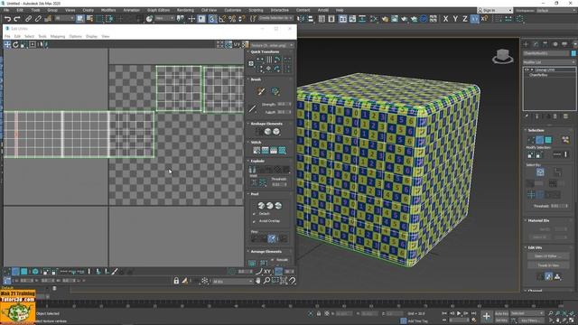This screenshot has width=578, height=325.
Task: Open the texture map dropdown in Edit UVWs
Action: click(x=272, y=45)
